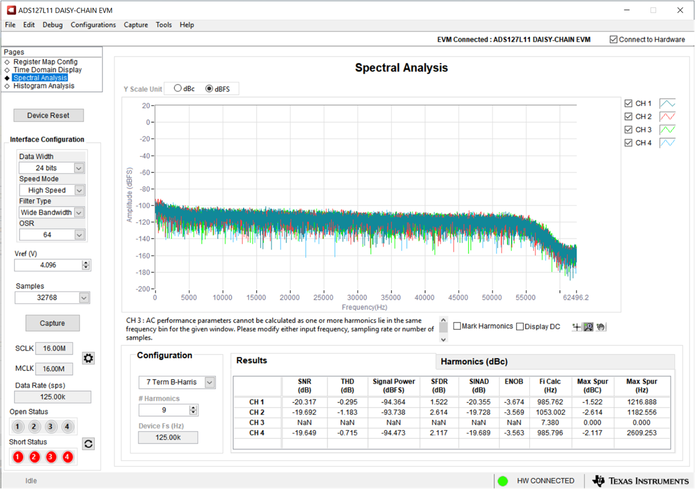Select the graph cursor crosshair tool
Image resolution: width=695 pixels, height=489 pixels.
point(576,327)
